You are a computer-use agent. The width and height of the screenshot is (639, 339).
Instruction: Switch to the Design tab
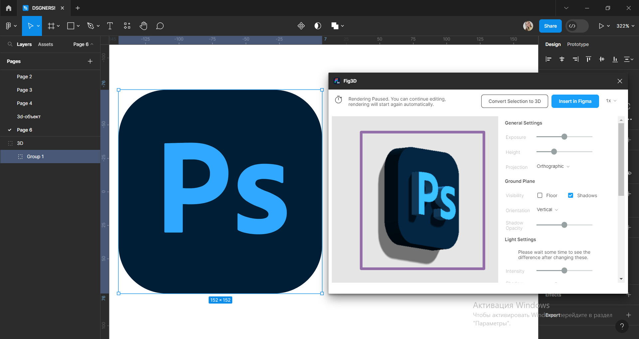pos(553,44)
